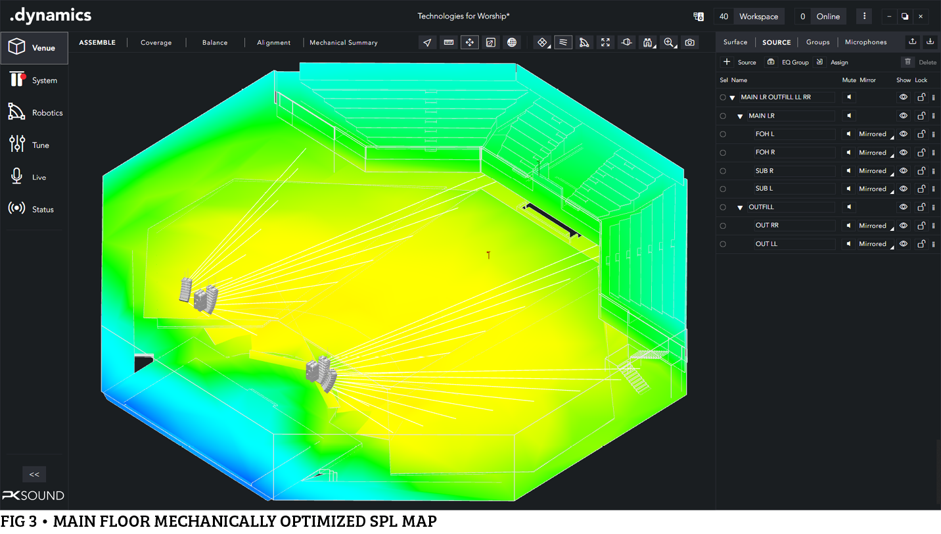
Task: Activate the fit-to-screen expand icon
Action: click(605, 43)
